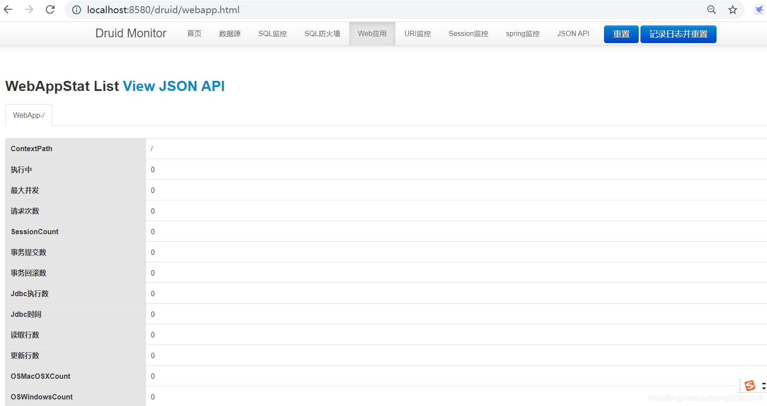Click the ContextPath row label

[32, 149]
